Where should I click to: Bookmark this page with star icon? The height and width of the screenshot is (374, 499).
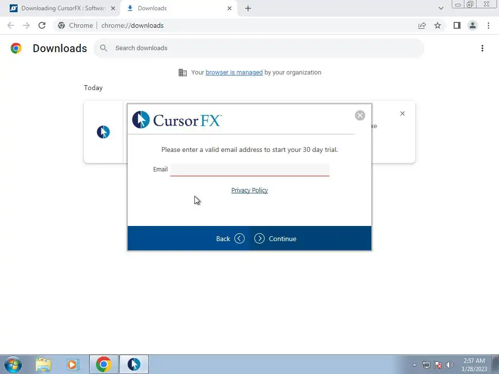[438, 25]
